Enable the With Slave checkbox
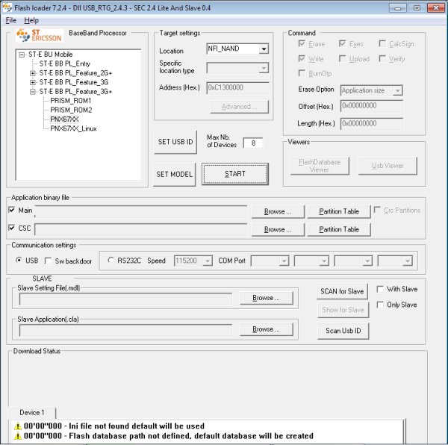The image size is (448, 445). coord(380,289)
